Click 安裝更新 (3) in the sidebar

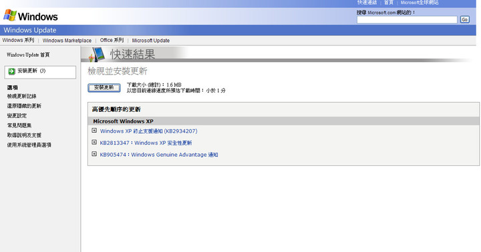pyautogui.click(x=40, y=72)
